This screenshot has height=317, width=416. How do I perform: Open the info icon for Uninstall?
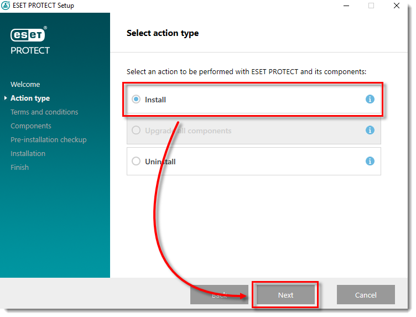click(x=370, y=161)
